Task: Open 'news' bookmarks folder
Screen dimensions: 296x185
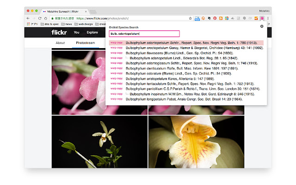Action: [x=66, y=24]
